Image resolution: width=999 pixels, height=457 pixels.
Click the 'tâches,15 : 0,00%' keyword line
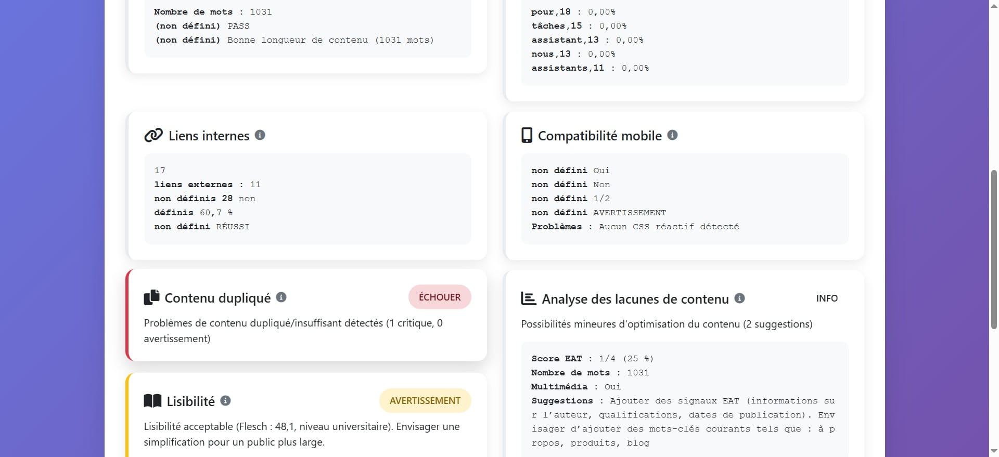point(579,25)
